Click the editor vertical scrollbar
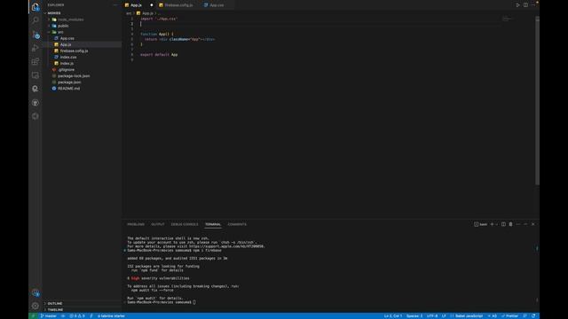This screenshot has height=319, width=568. coord(537,101)
